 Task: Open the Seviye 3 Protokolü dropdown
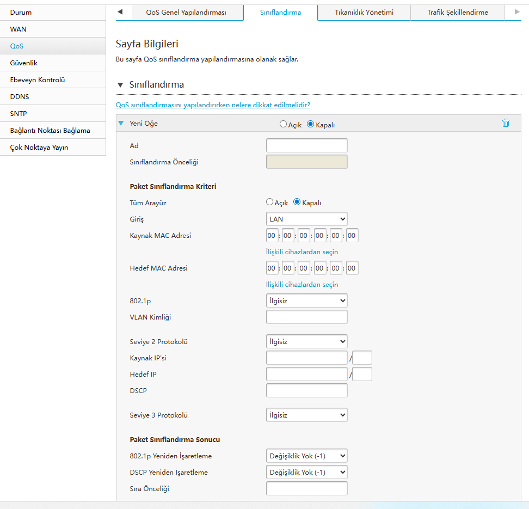[x=306, y=415]
